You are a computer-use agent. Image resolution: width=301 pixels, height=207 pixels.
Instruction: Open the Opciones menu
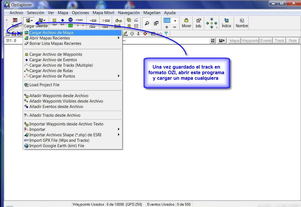81,13
